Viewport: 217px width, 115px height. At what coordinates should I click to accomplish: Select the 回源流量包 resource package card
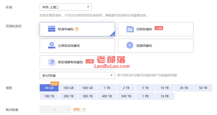[156, 46]
